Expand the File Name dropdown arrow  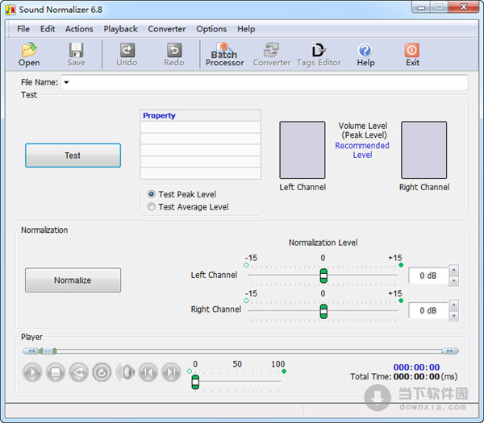click(66, 82)
